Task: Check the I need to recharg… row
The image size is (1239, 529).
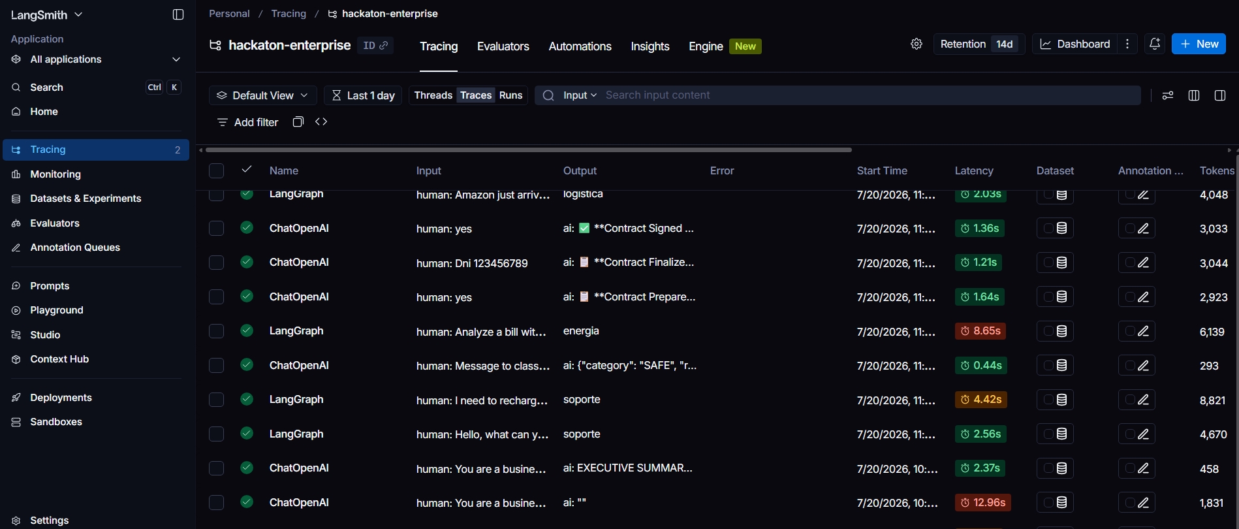Action: tap(216, 400)
